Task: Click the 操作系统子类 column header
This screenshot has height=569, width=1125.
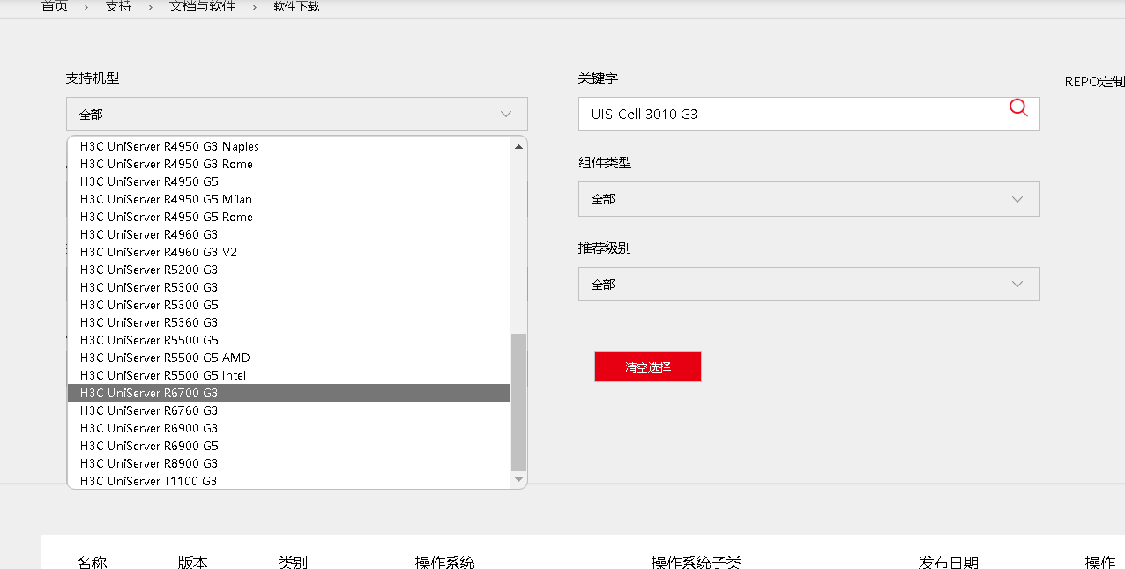Action: (x=697, y=562)
